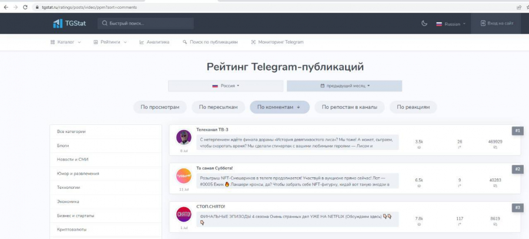The width and height of the screenshot is (529, 239).
Task: Focus the 'Быстрый поиск' search field
Action: tap(146, 24)
